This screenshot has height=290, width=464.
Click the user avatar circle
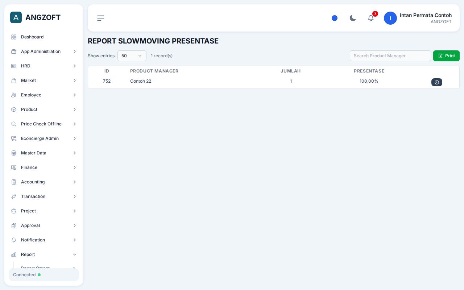click(x=390, y=18)
